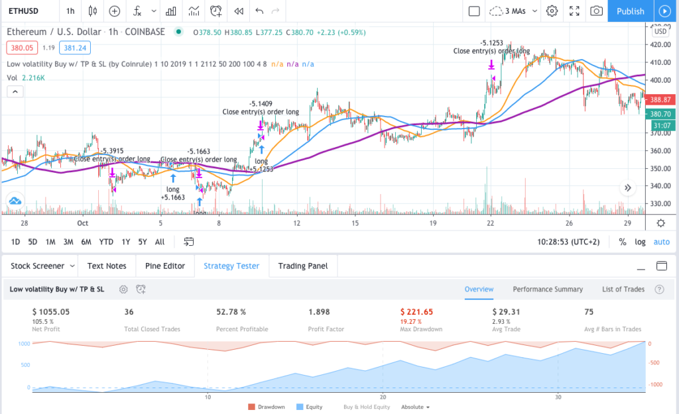
Task: Take a snapshot with the camera icon
Action: (x=598, y=11)
